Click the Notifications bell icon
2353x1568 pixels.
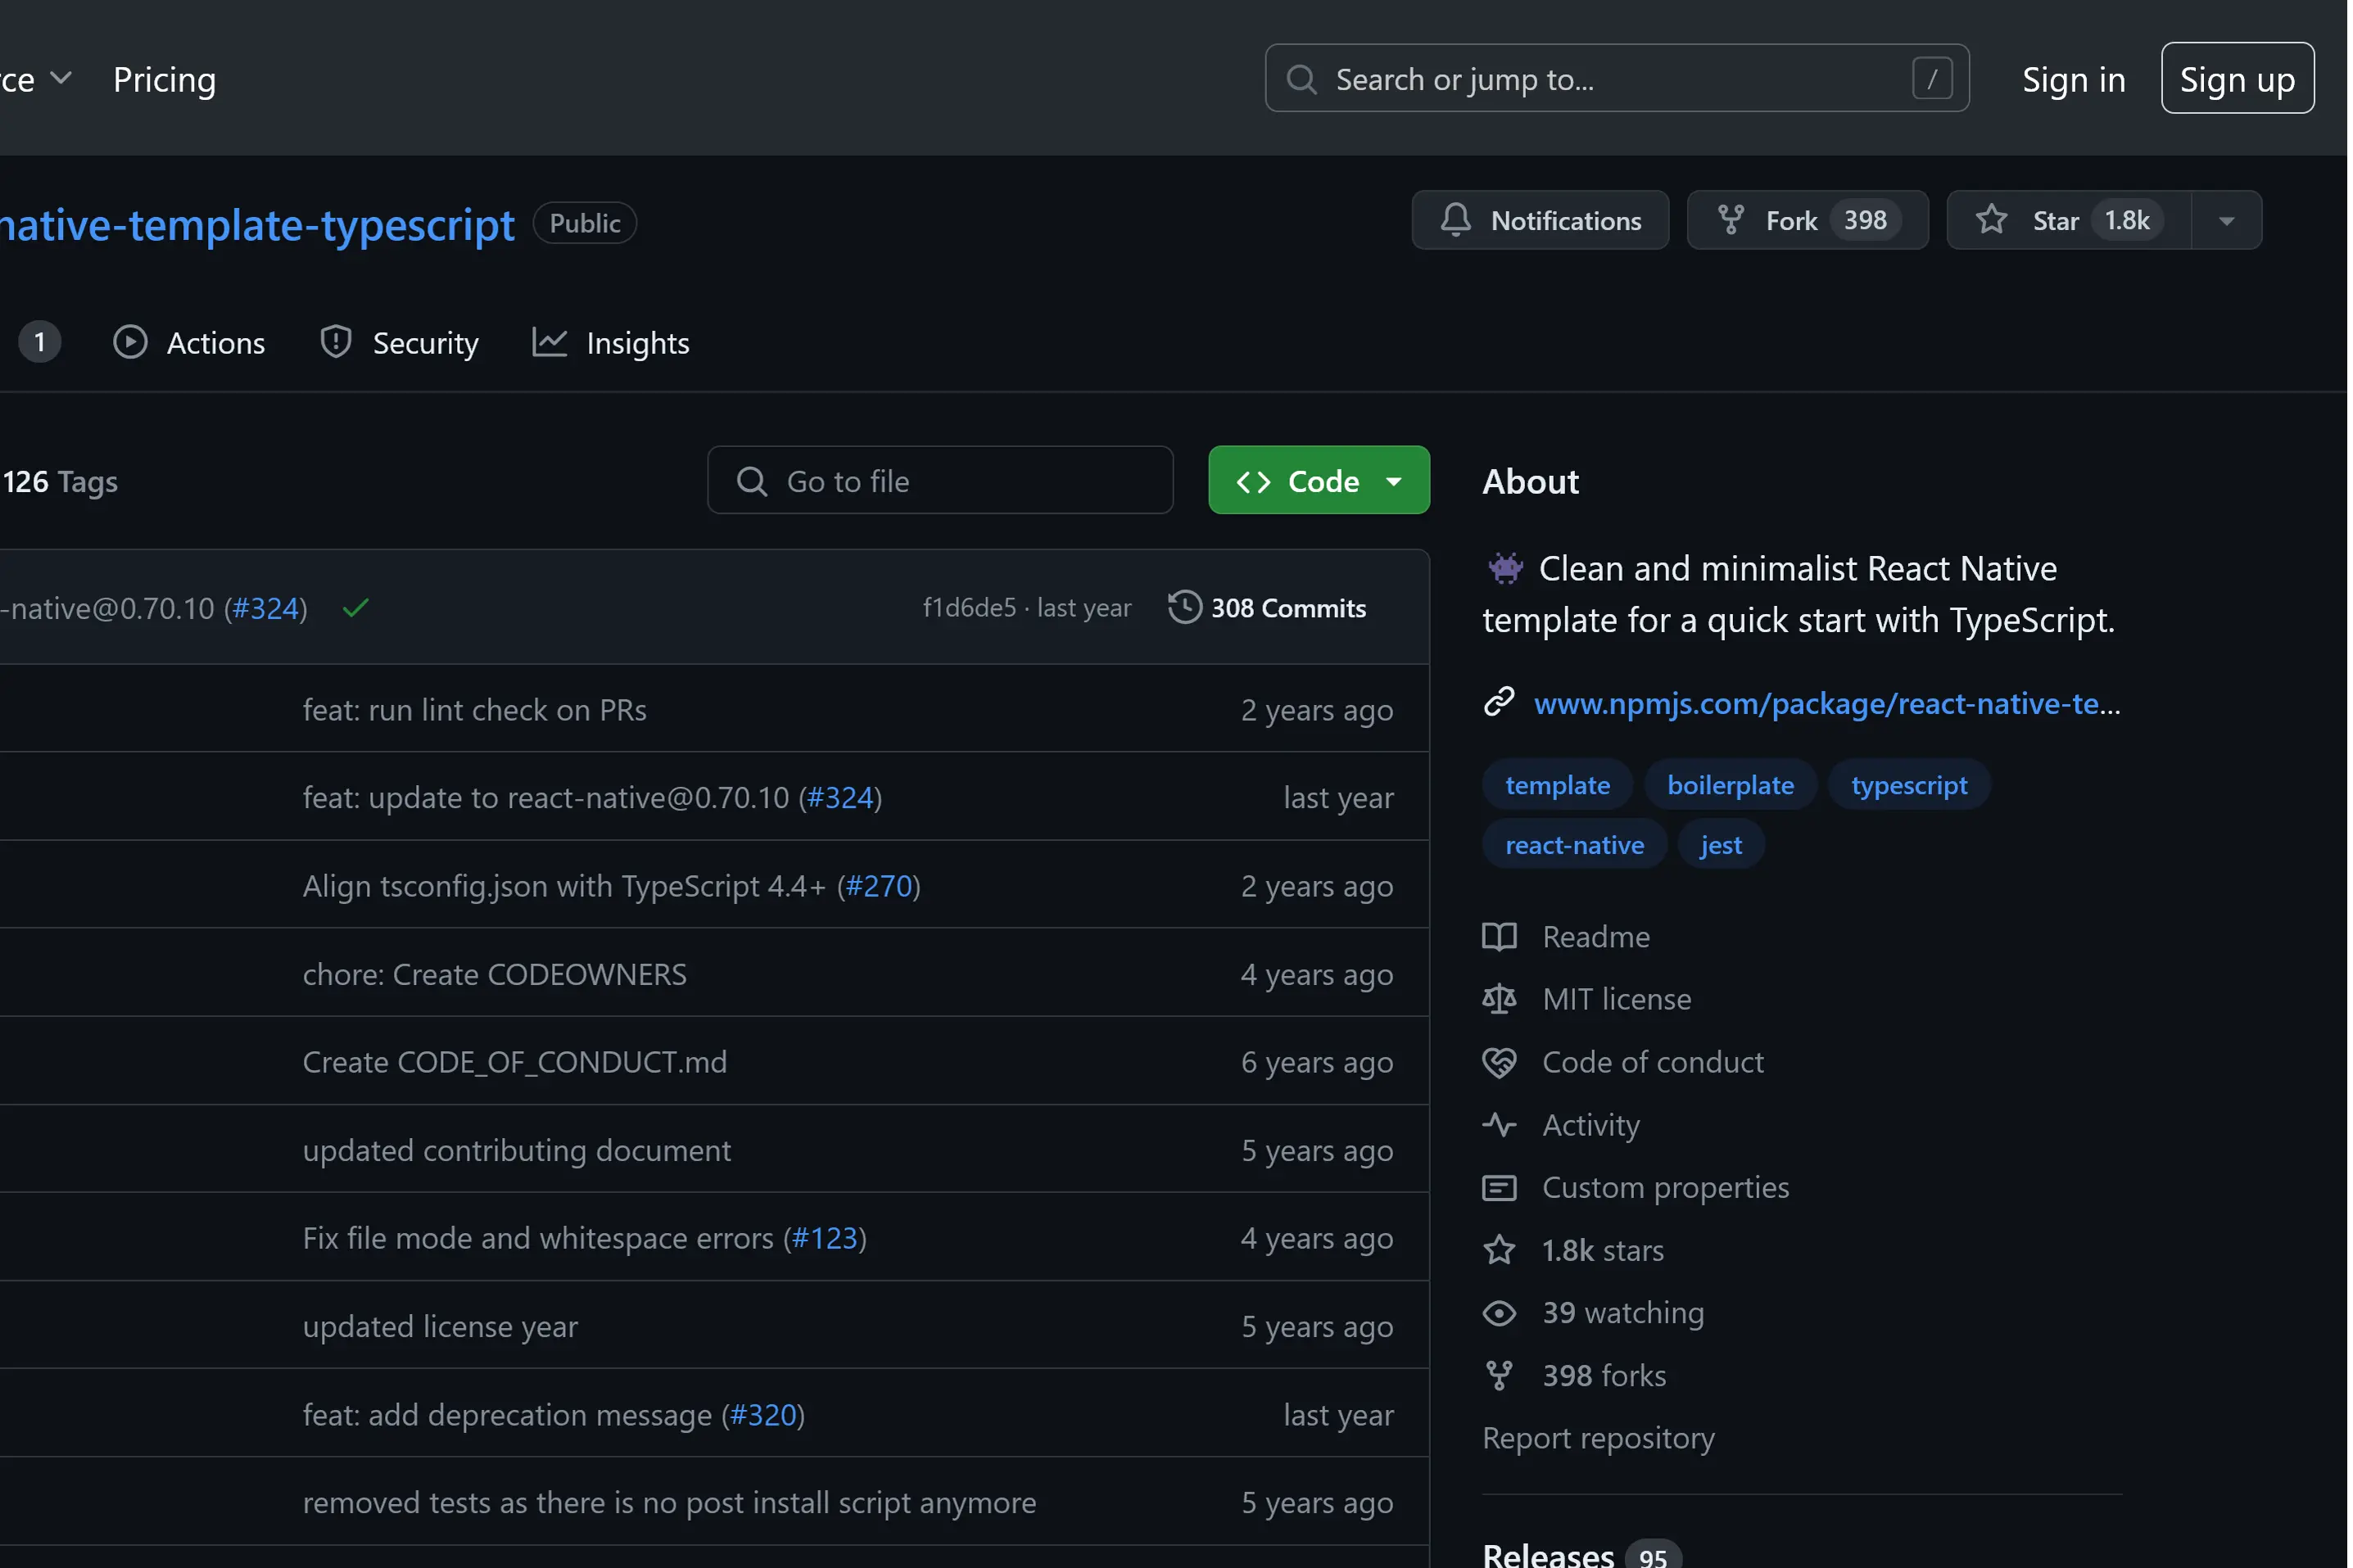point(1455,220)
